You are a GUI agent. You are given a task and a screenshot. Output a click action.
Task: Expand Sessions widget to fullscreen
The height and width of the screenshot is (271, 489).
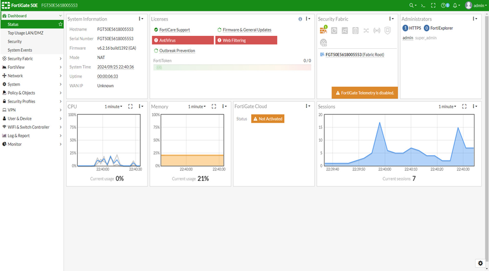tap(465, 106)
